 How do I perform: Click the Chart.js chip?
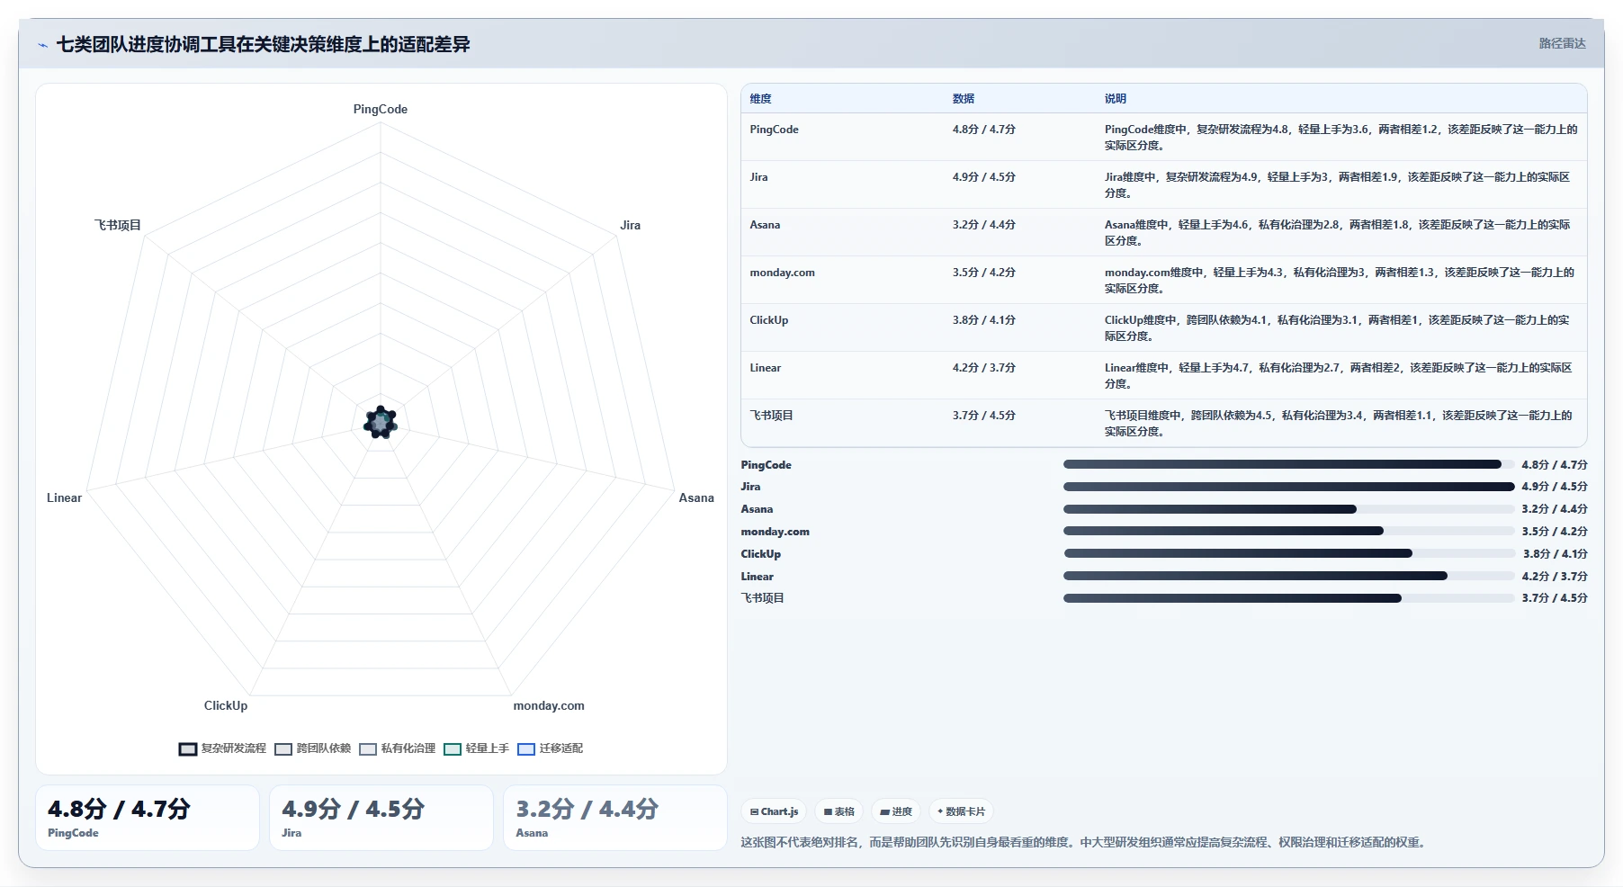point(774,811)
